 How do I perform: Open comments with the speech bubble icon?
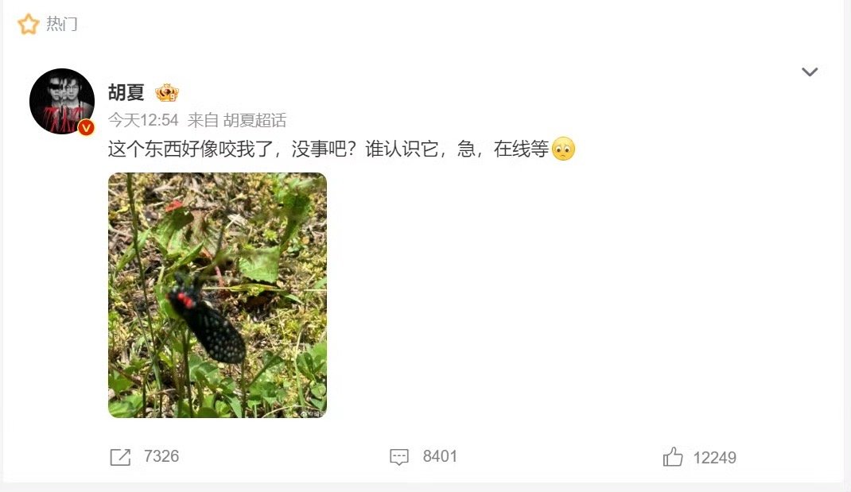399,457
